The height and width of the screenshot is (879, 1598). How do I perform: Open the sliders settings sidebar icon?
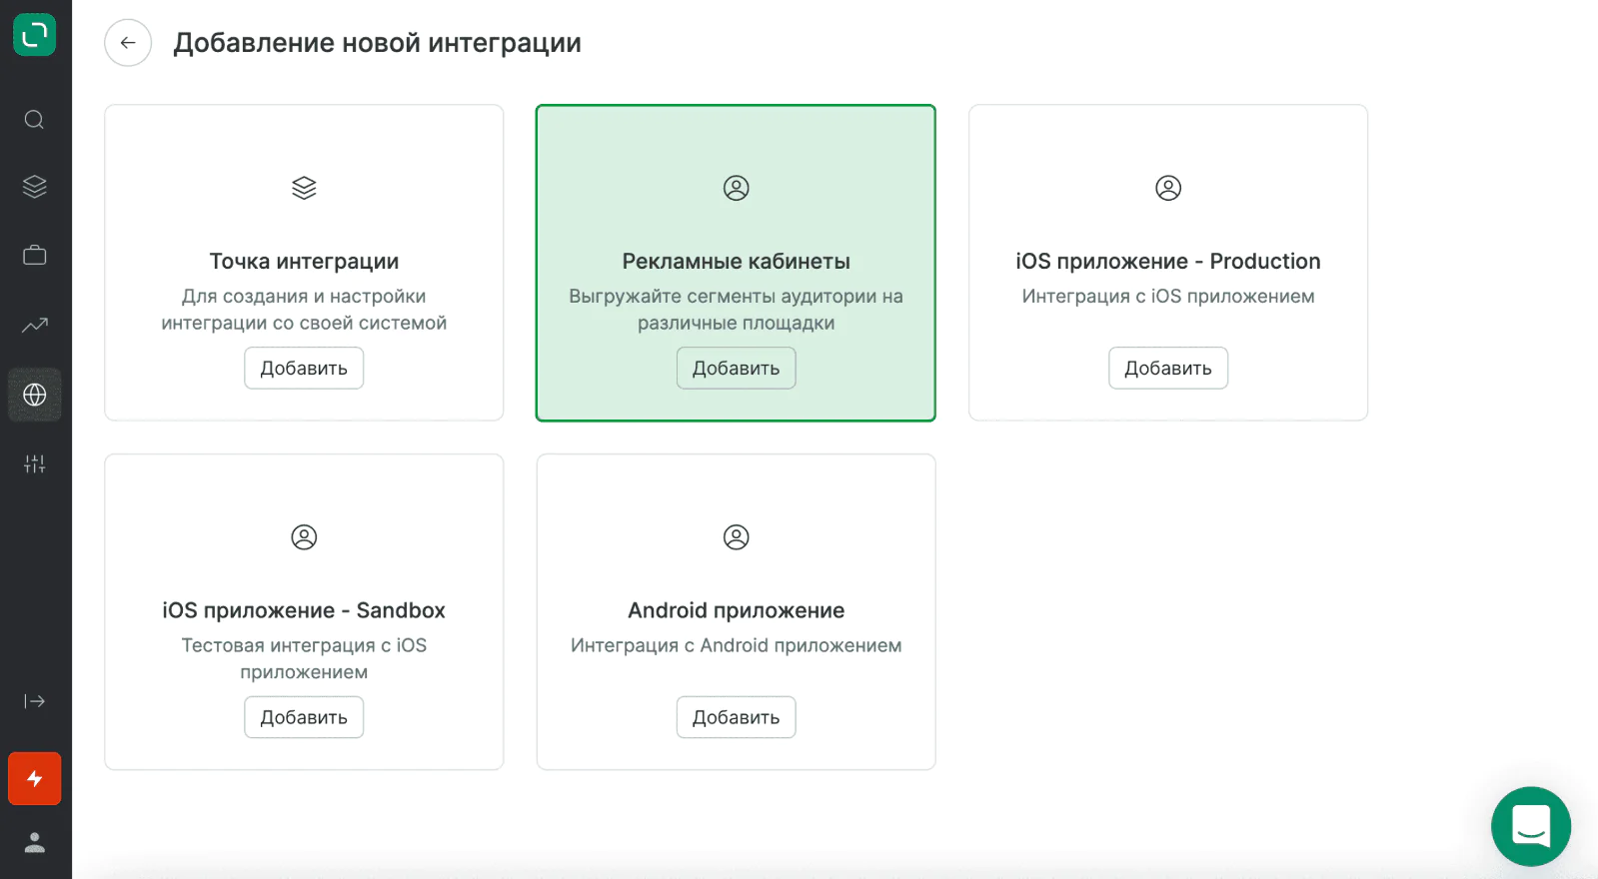tap(34, 463)
